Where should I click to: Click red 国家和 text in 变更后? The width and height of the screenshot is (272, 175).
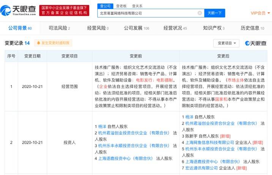point(221,99)
